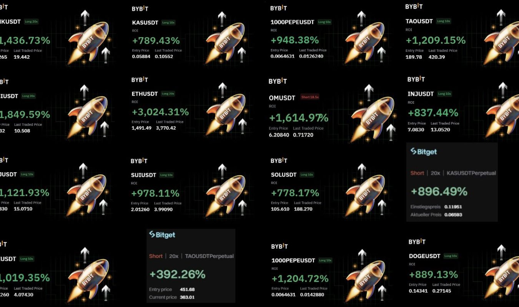519x307 pixels.
Task: Click the Bitget logo above KASUSDTPerpetual
Action: 424,152
